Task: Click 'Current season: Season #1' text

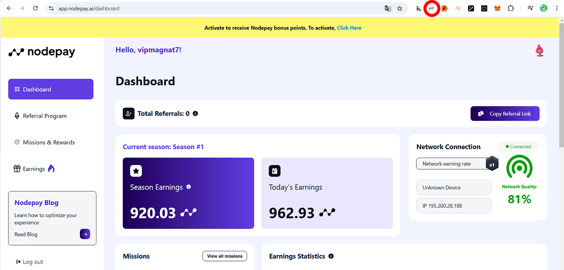Action: click(163, 147)
